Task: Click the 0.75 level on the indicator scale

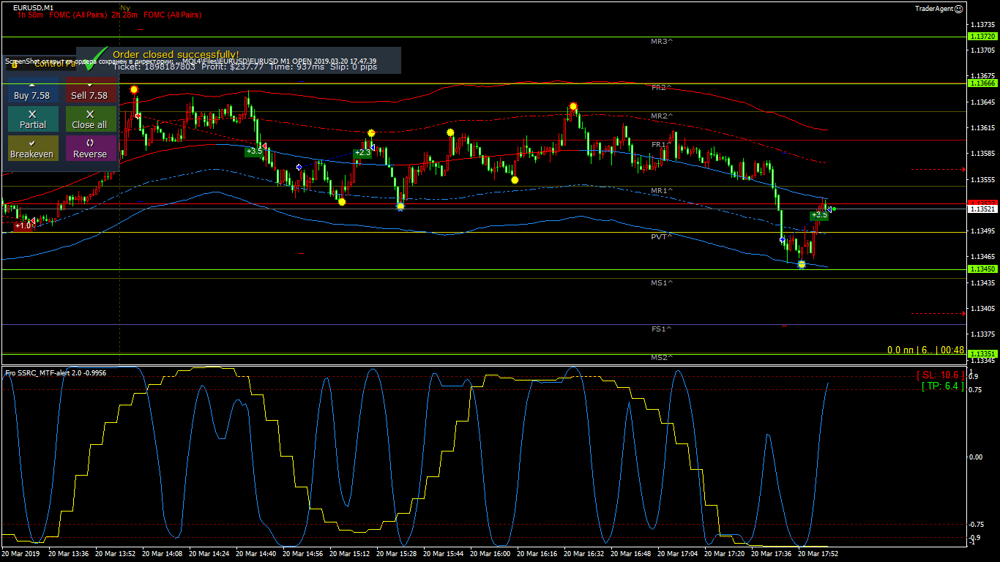Action: tap(976, 390)
